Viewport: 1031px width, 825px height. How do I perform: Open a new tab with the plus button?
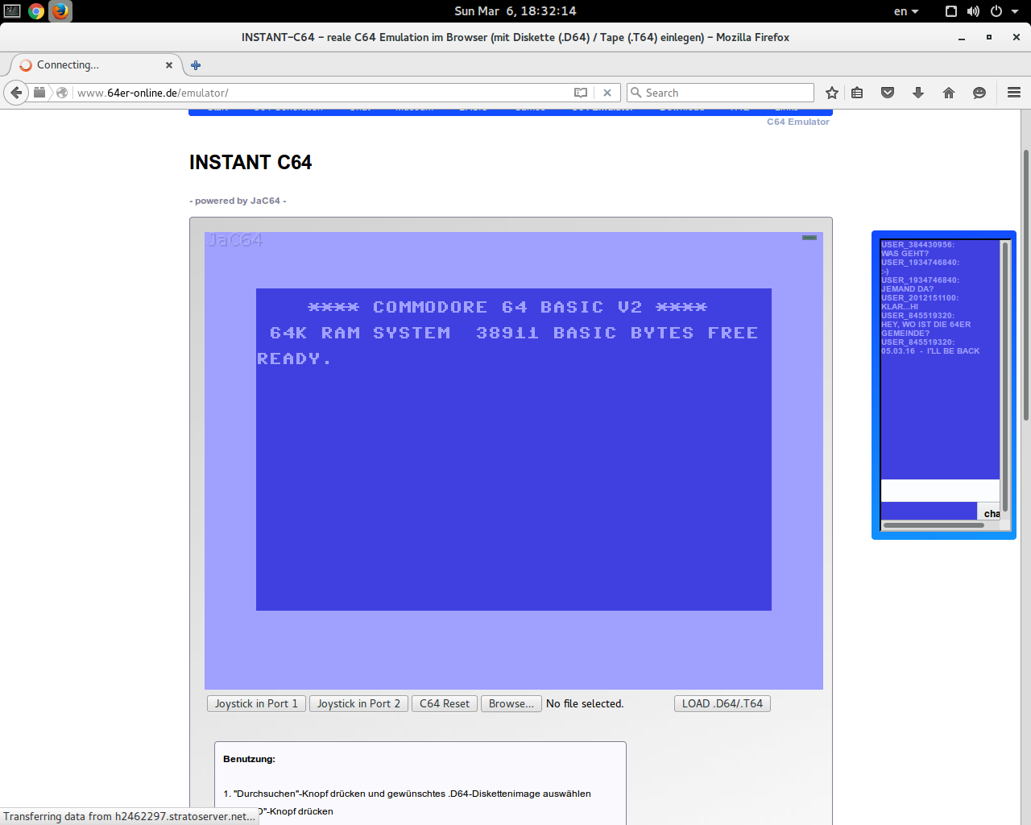pyautogui.click(x=196, y=65)
